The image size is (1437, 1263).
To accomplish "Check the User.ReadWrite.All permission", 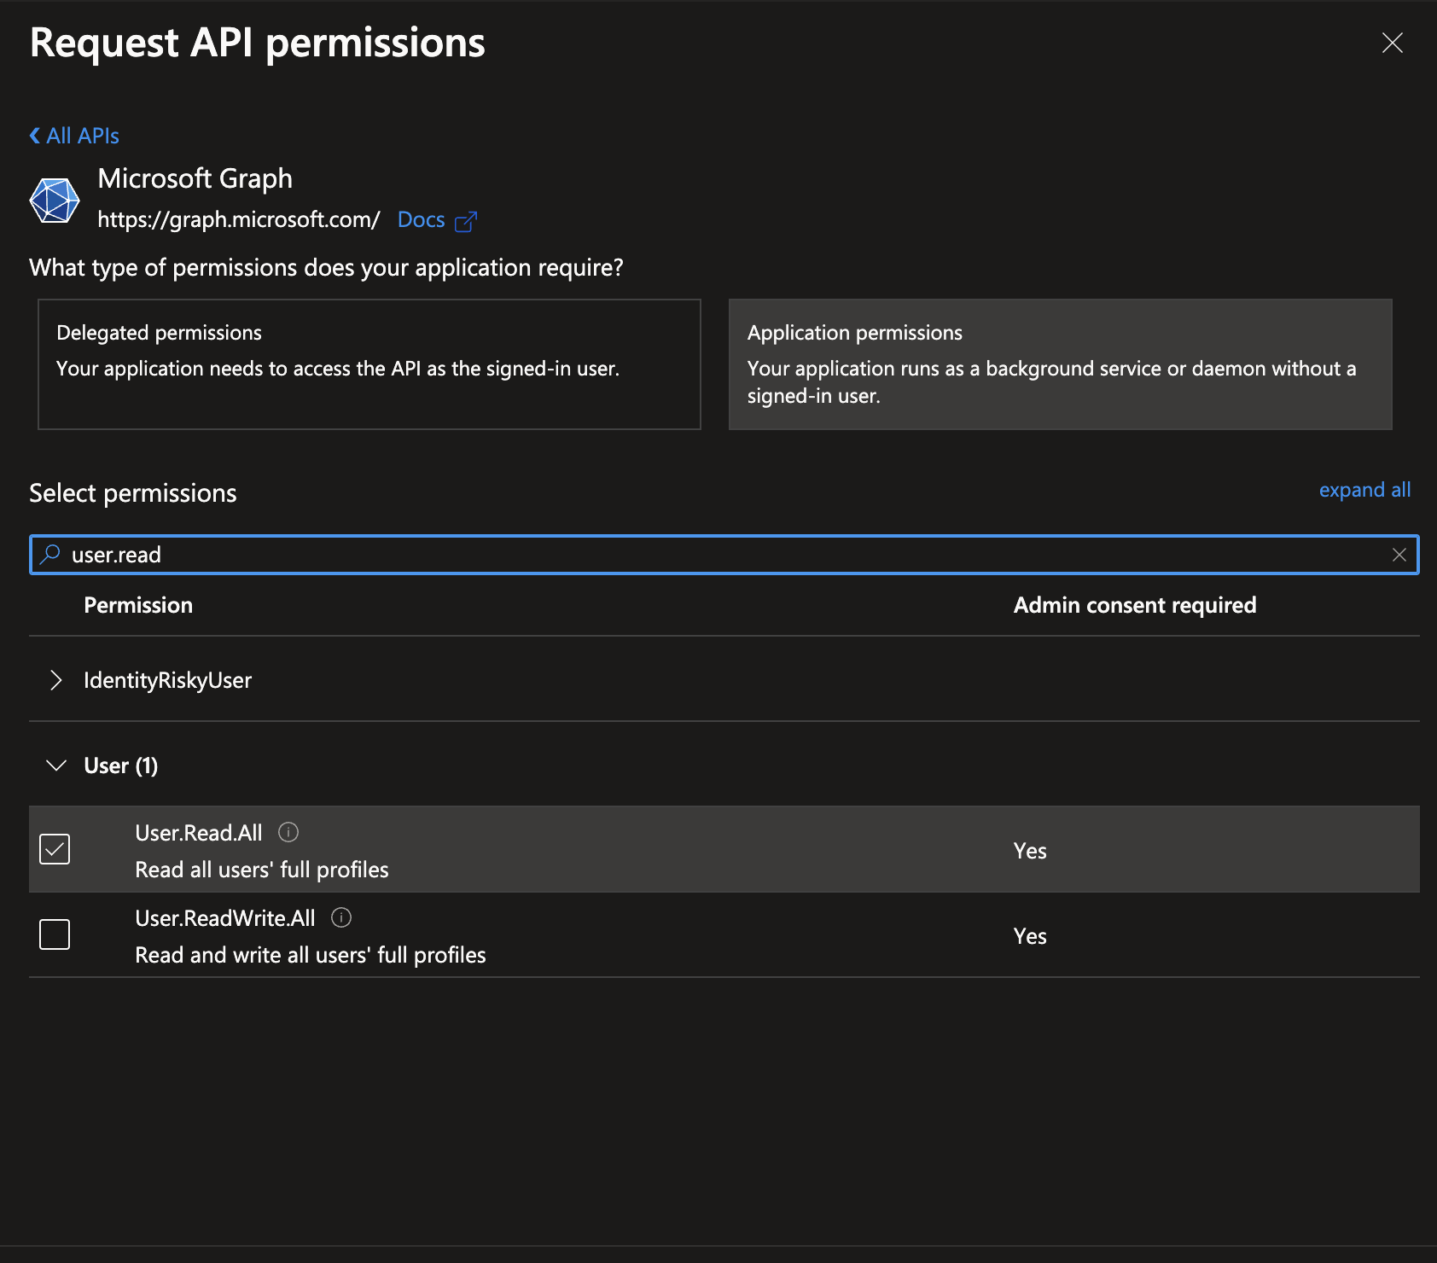I will pos(54,934).
